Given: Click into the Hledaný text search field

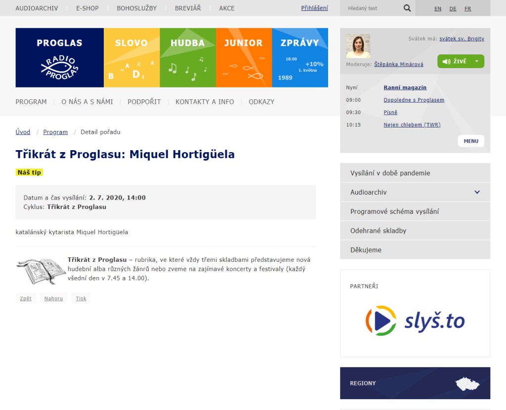Looking at the screenshot, I should [371, 8].
